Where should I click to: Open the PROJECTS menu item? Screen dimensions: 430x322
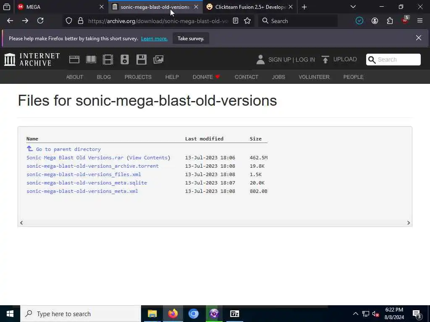point(138,77)
